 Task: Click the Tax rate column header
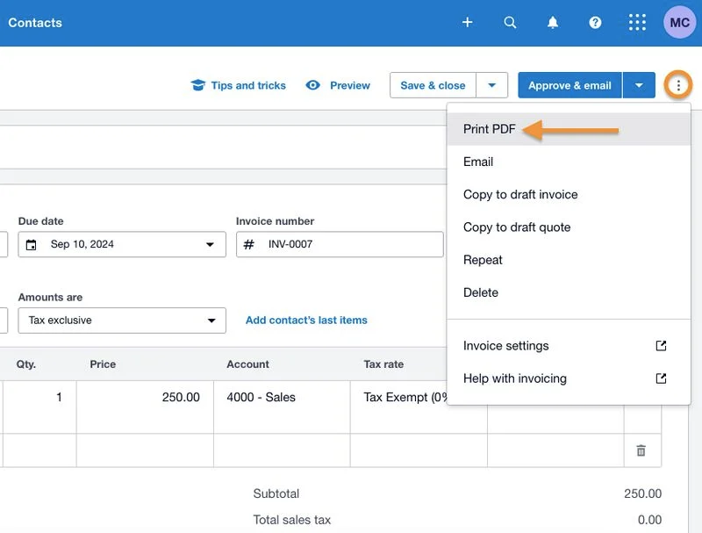point(383,364)
